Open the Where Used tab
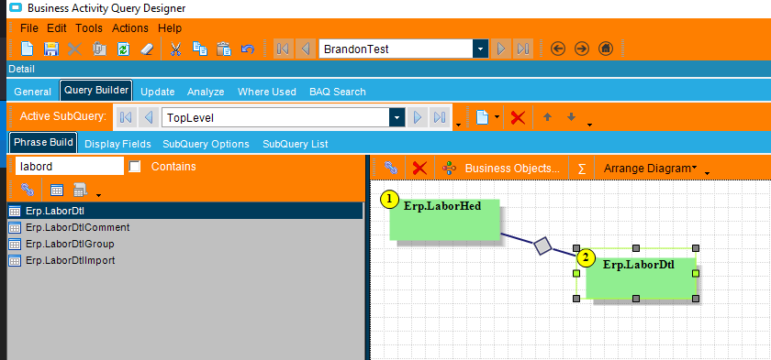 point(267,92)
